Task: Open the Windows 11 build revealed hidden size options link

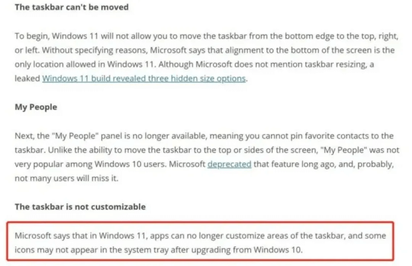Action: [x=144, y=78]
